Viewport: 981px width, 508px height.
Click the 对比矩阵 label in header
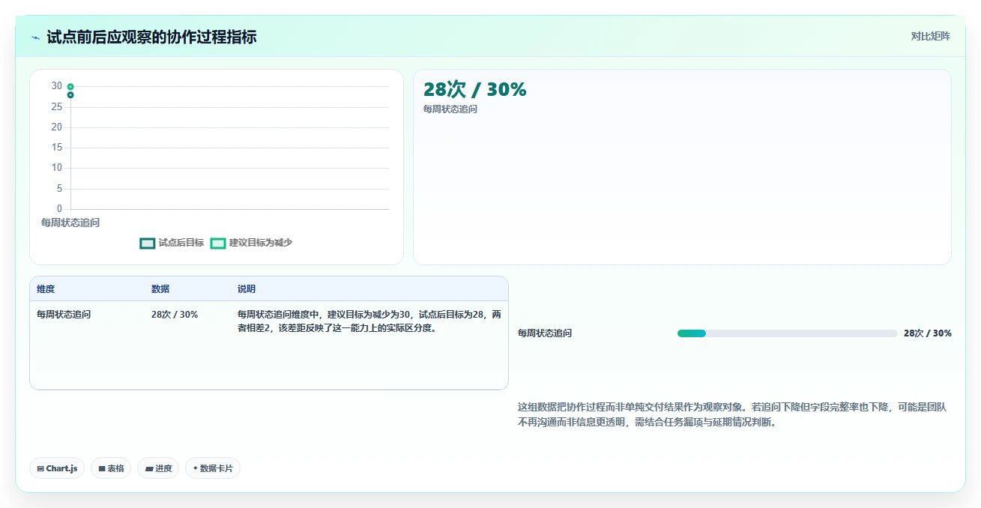click(x=930, y=36)
